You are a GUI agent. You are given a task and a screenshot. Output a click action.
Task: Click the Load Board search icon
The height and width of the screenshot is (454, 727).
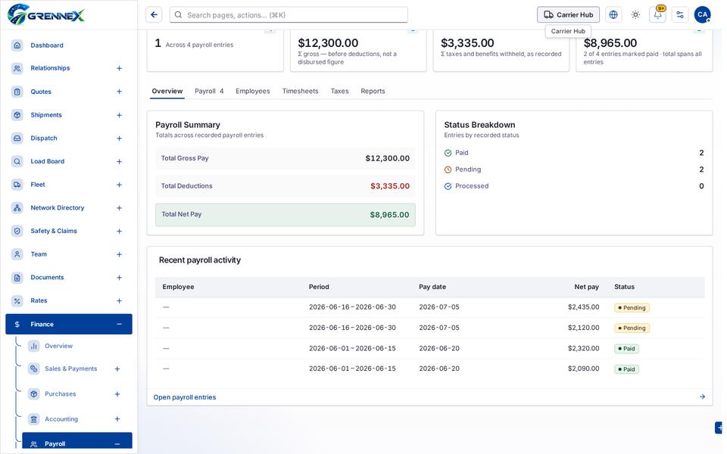click(17, 161)
